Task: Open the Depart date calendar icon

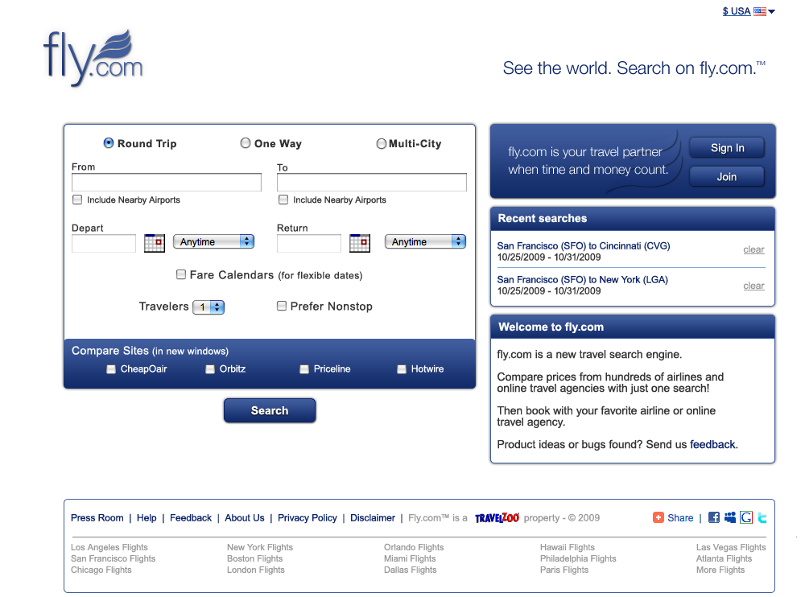Action: (155, 243)
